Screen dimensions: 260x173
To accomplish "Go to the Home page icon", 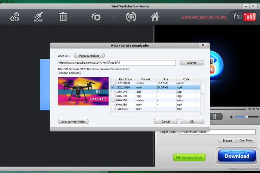I will pos(155,17).
